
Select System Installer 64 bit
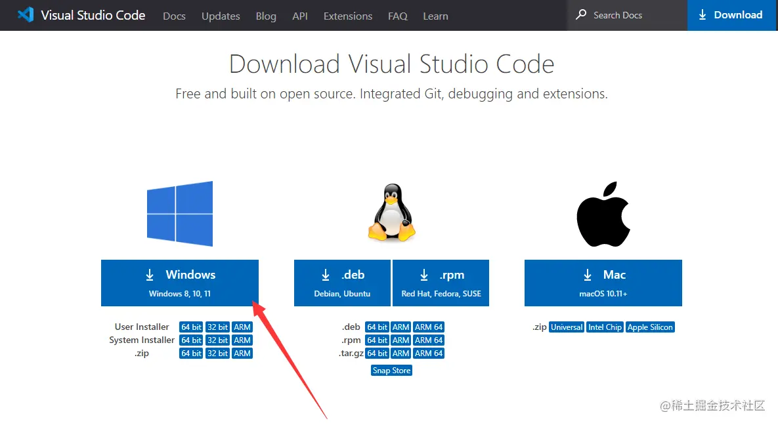[x=191, y=340]
